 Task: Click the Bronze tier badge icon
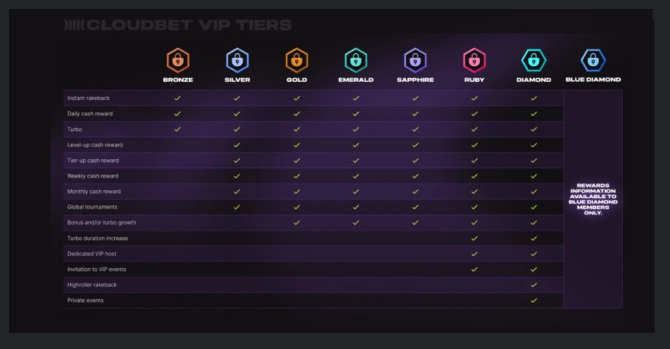click(x=178, y=60)
